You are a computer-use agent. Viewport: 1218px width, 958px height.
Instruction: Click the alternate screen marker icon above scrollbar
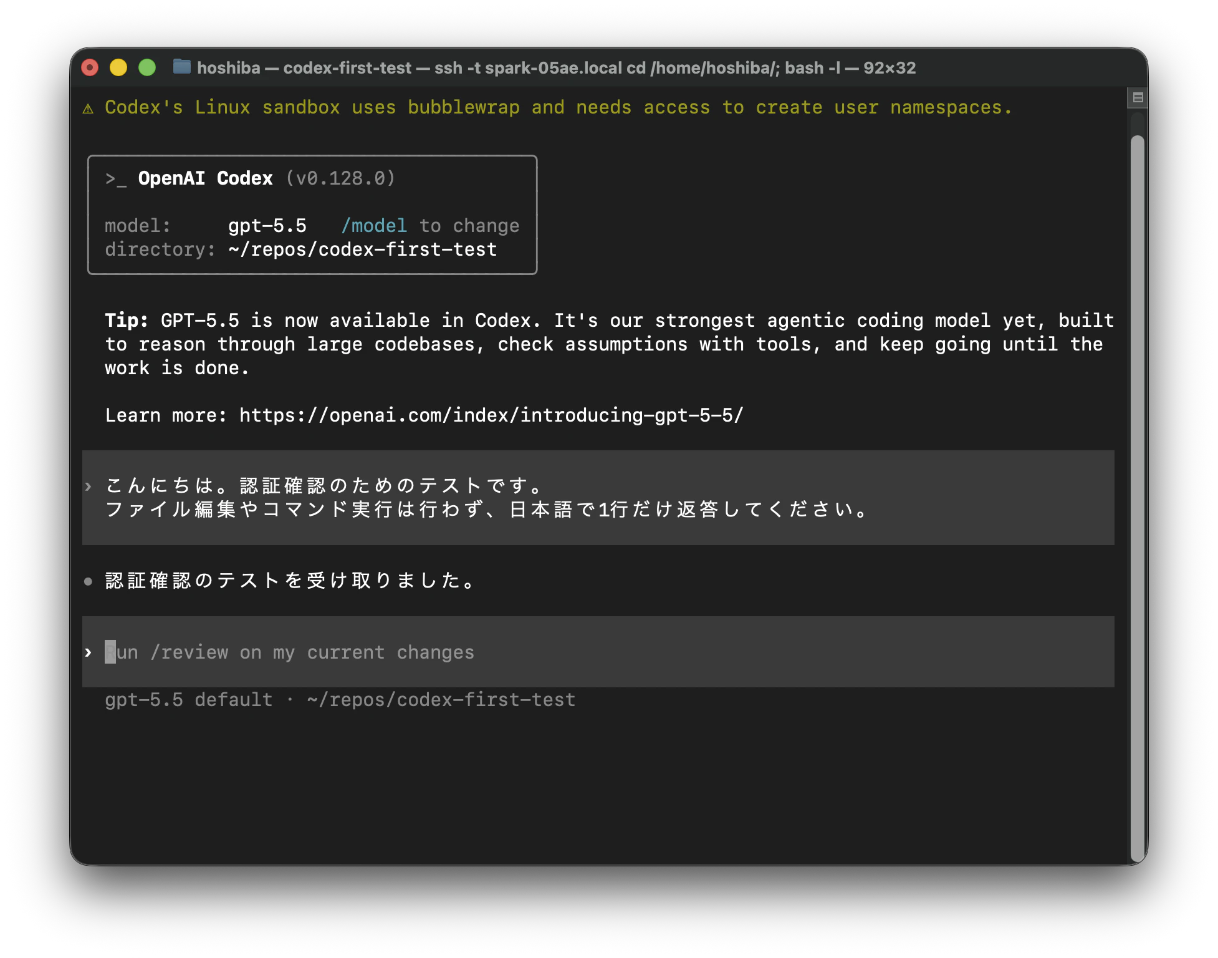[x=1138, y=98]
